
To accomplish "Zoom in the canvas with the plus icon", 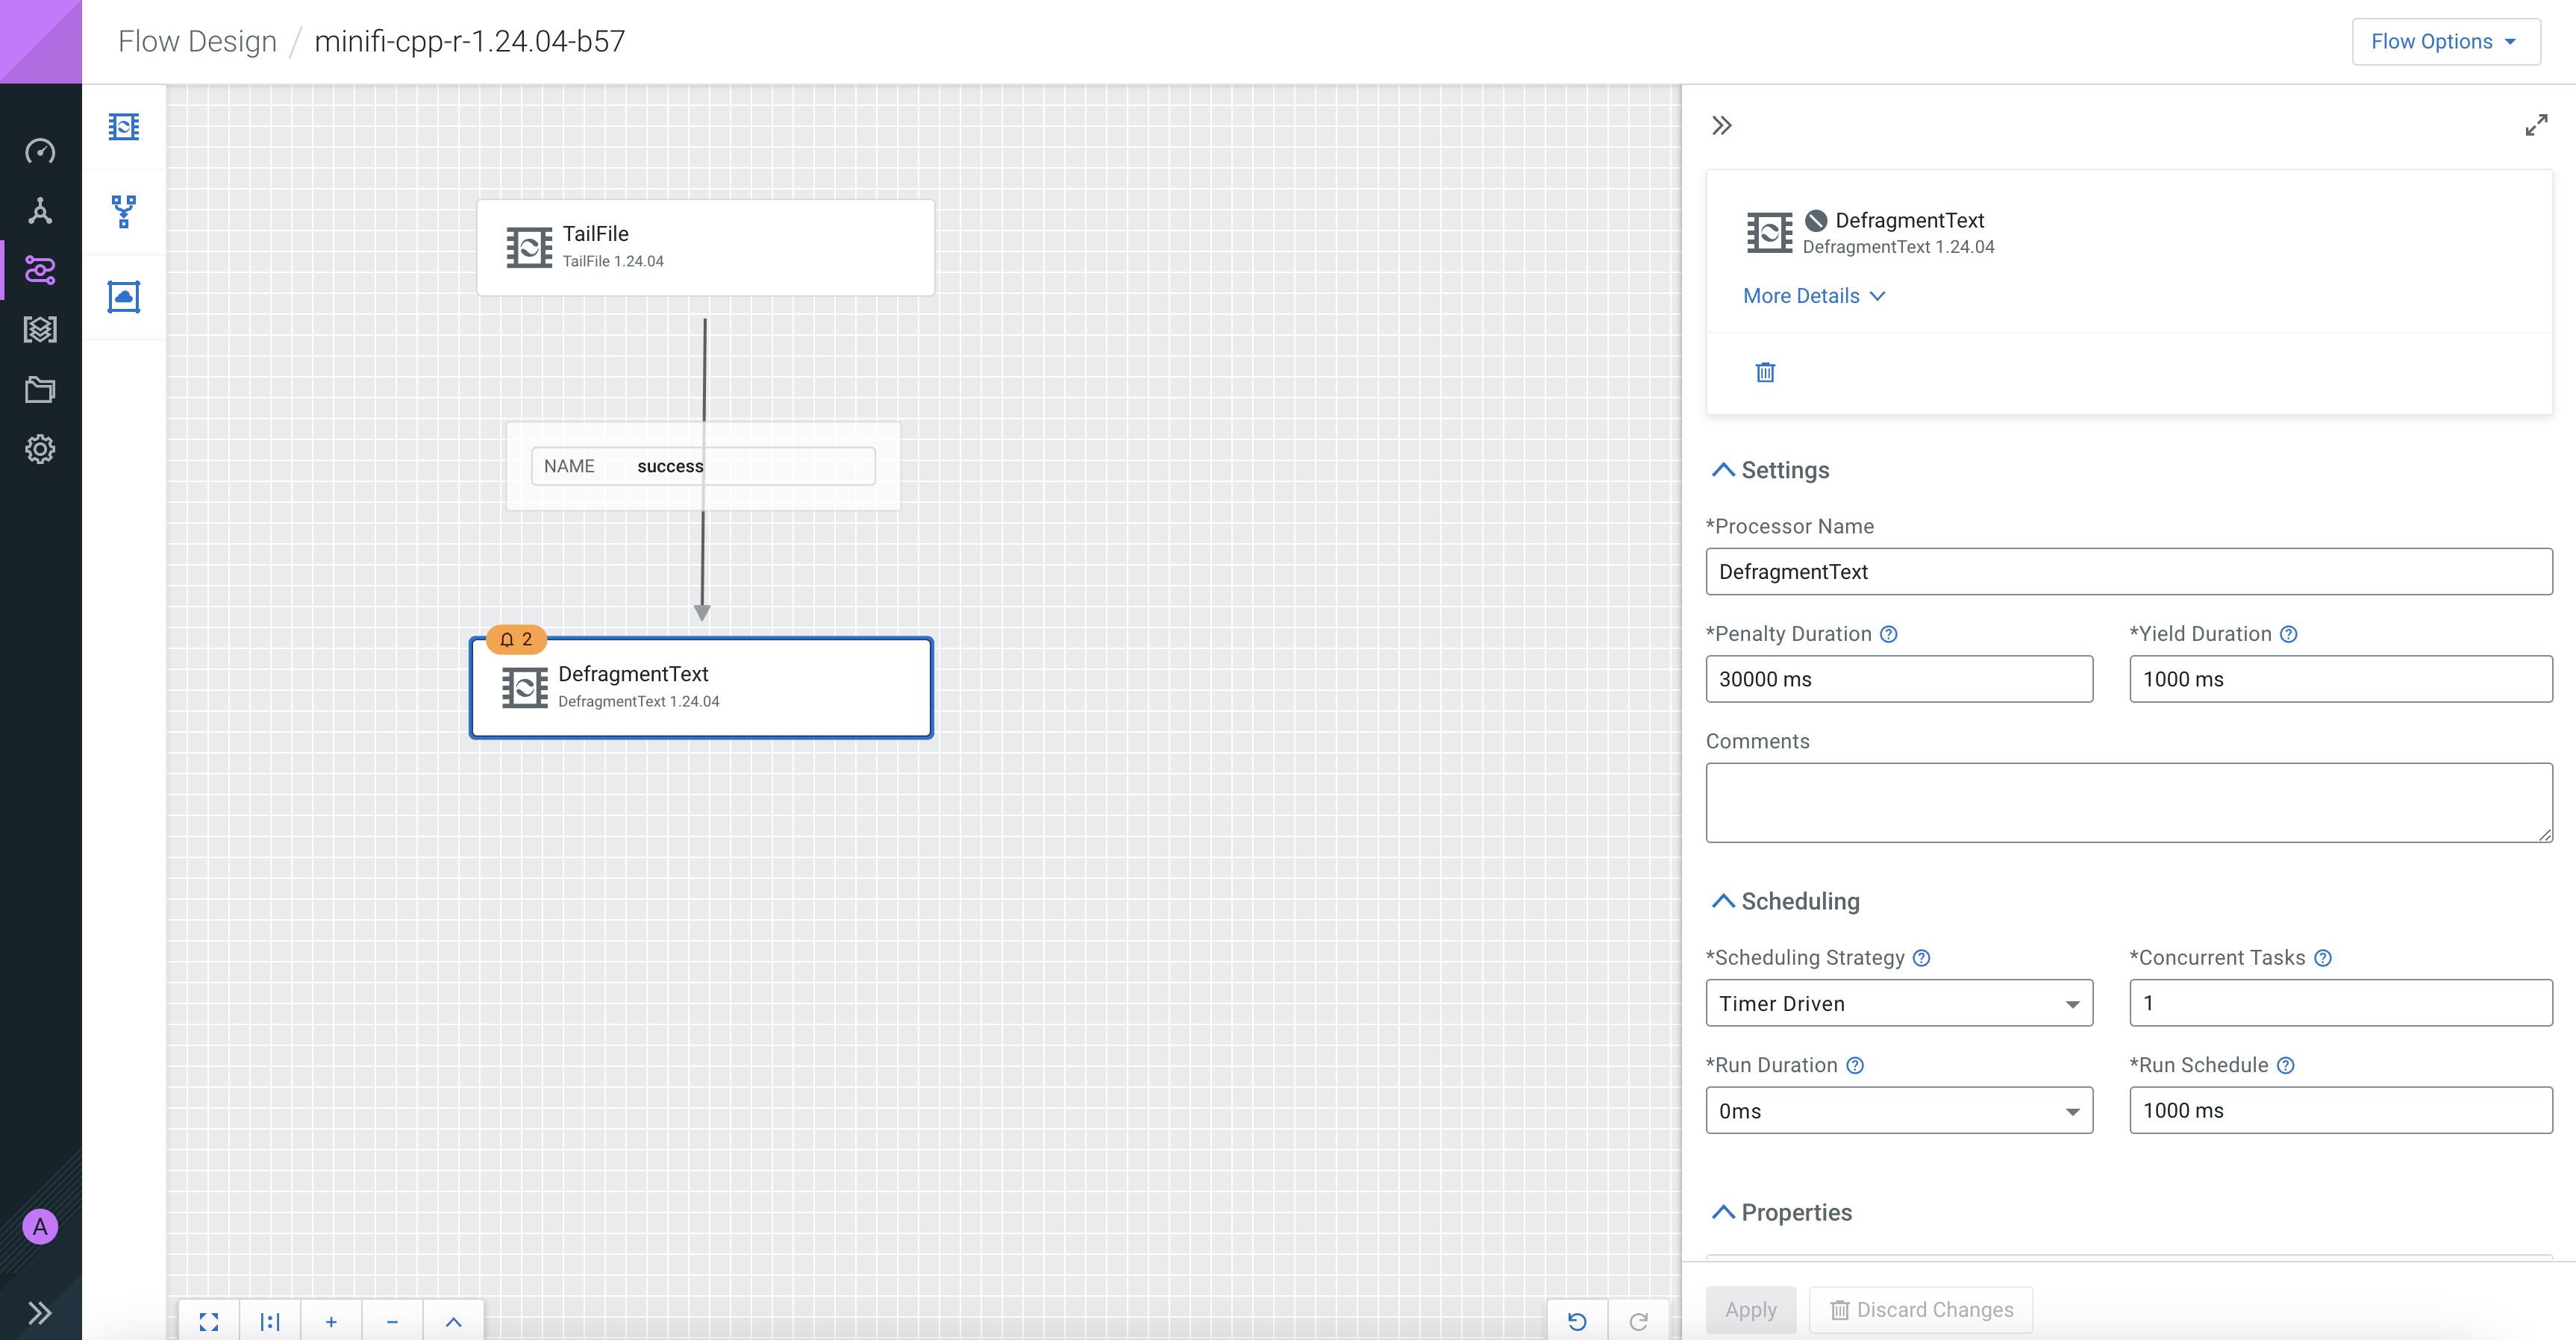I will click(x=331, y=1322).
